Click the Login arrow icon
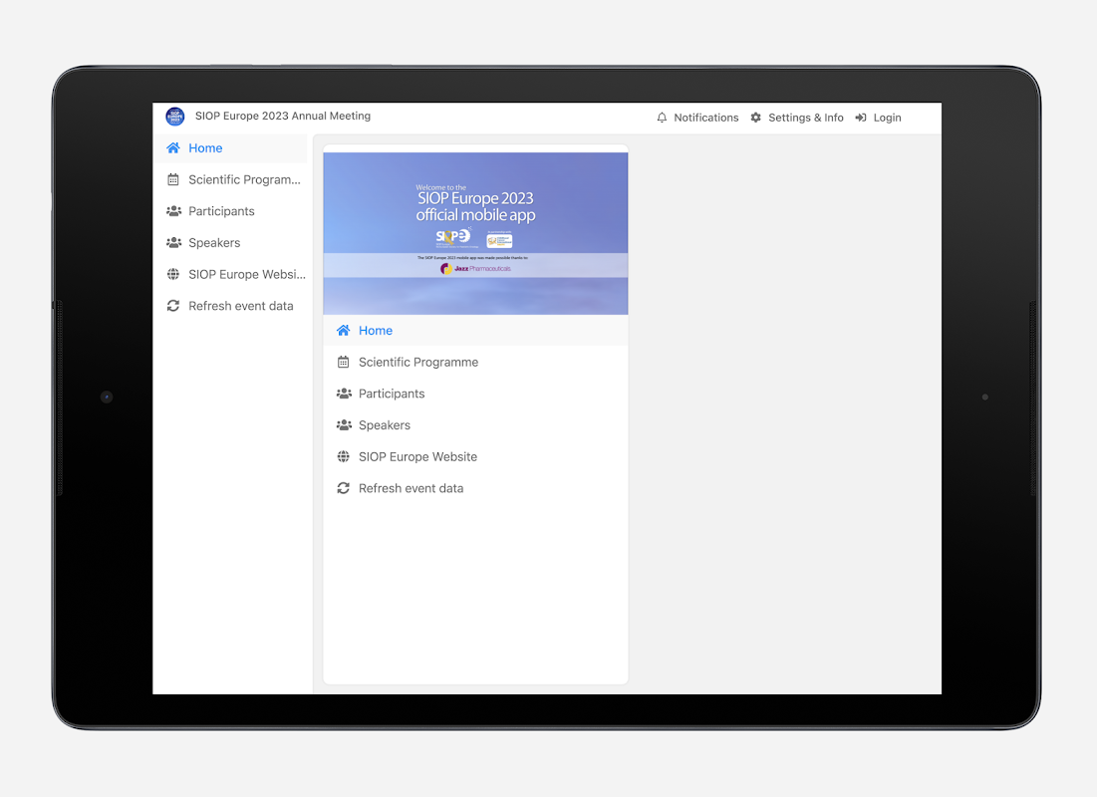The height and width of the screenshot is (797, 1097). [x=861, y=118]
